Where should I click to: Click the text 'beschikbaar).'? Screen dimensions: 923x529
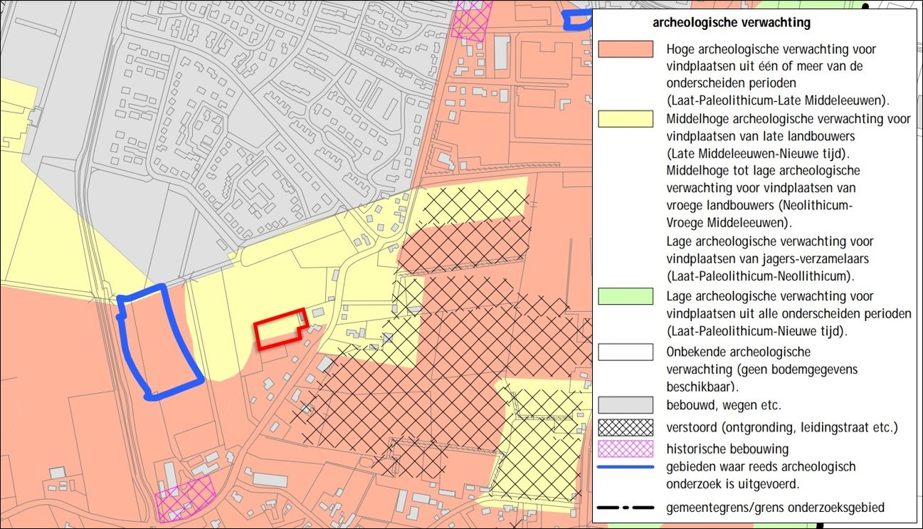pyautogui.click(x=702, y=386)
